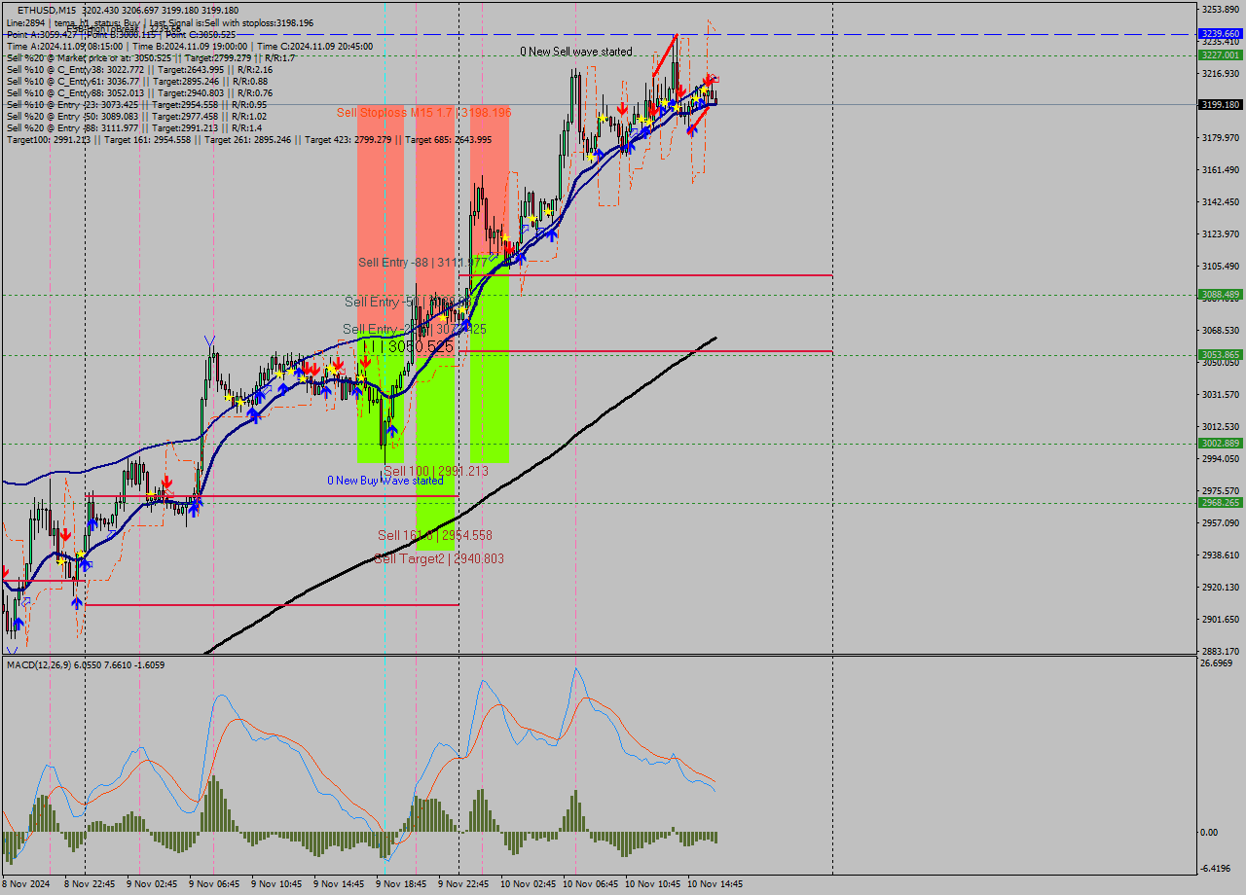Click the 3253.840 price axis value

click(x=1221, y=10)
